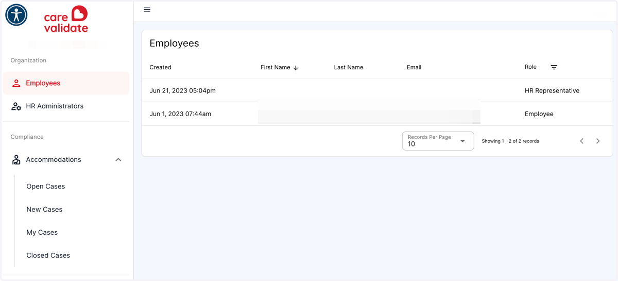The height and width of the screenshot is (281, 618).
Task: Select Accommodations in the sidebar
Action: pos(66,160)
